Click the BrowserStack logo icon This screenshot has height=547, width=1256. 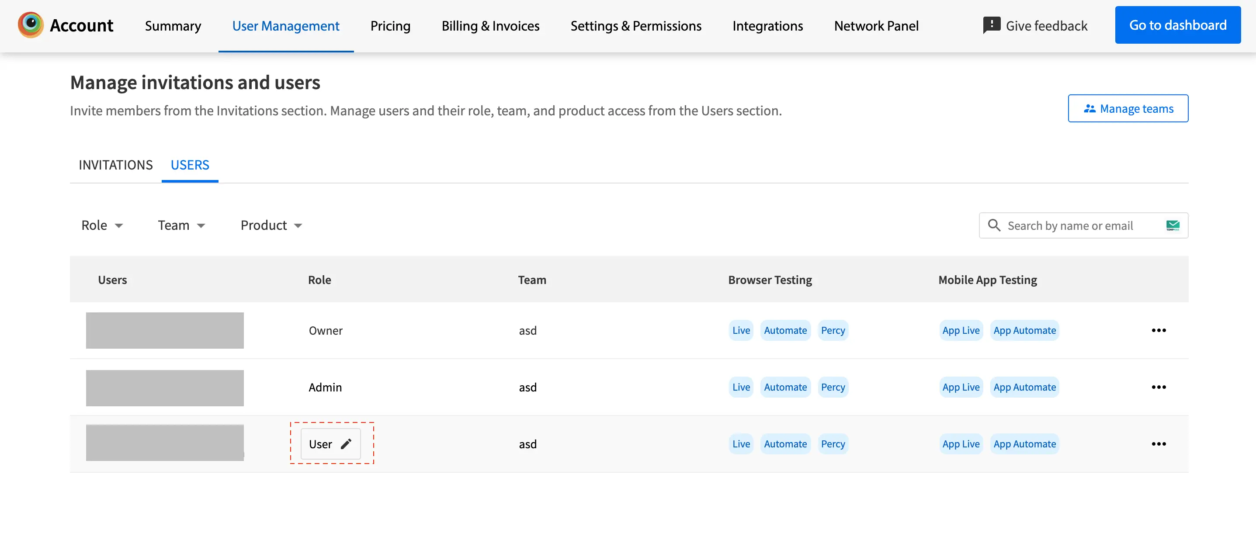30,25
